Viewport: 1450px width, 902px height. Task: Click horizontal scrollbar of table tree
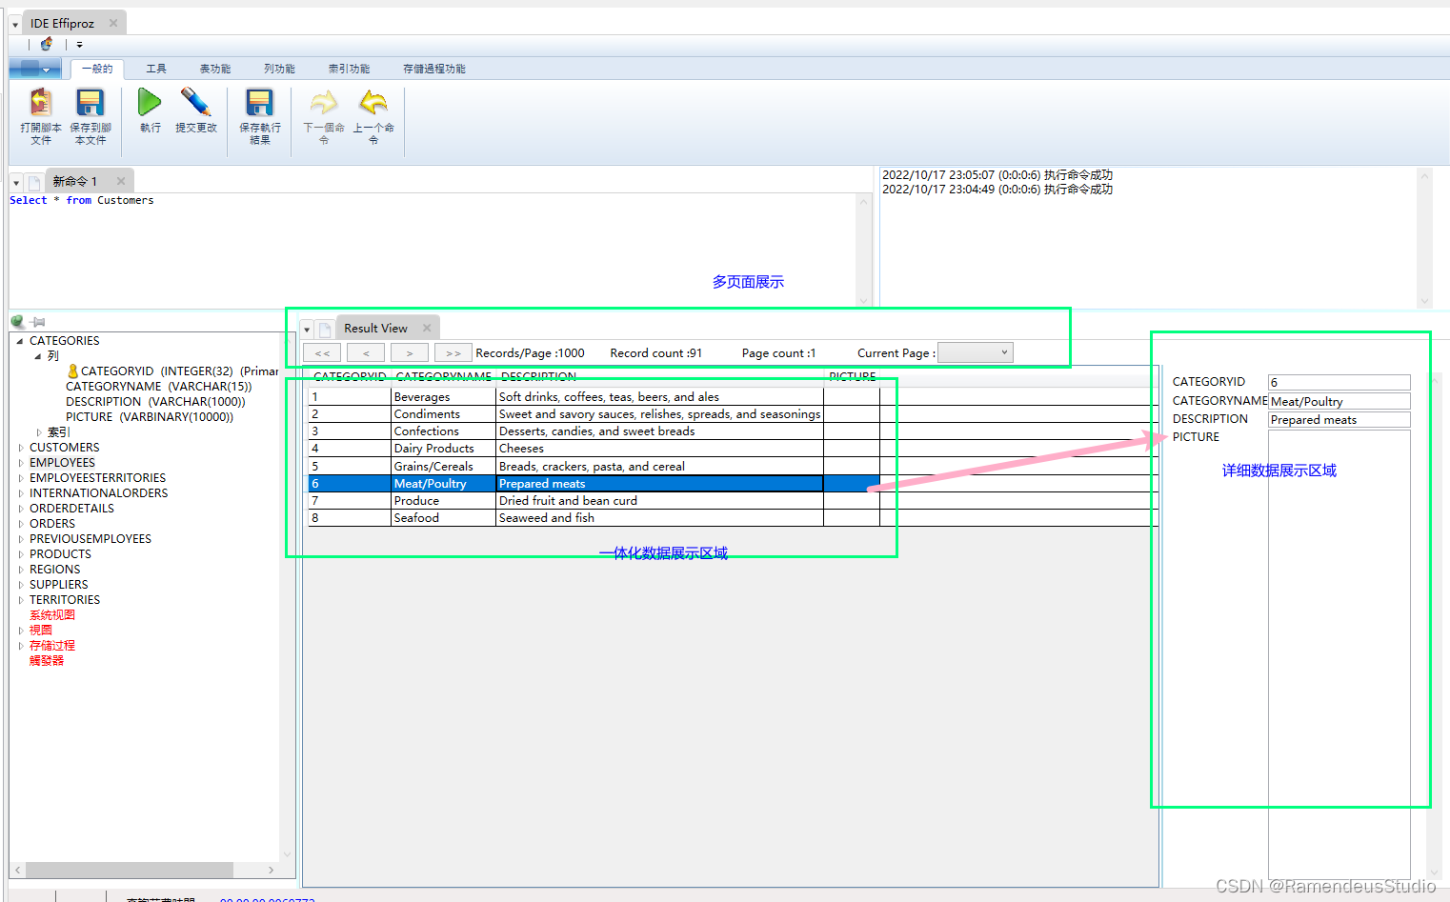pyautogui.click(x=130, y=870)
